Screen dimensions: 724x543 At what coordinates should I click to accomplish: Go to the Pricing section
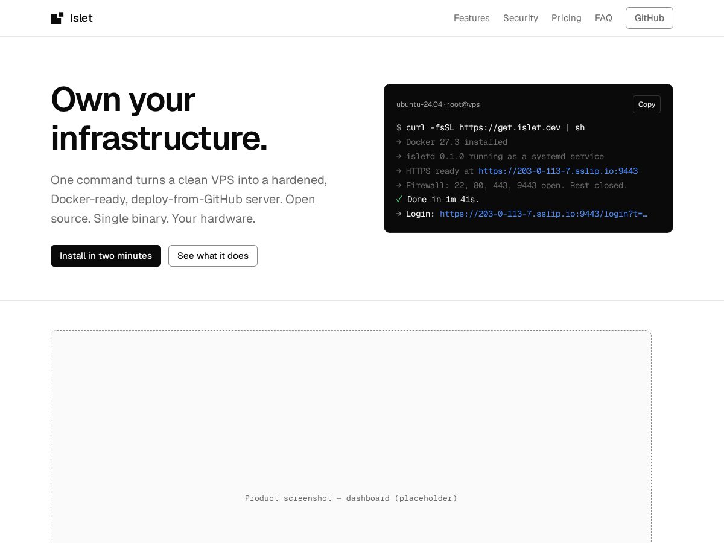(x=567, y=18)
